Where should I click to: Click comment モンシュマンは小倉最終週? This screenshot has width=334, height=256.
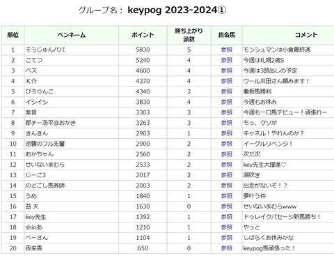277,50
